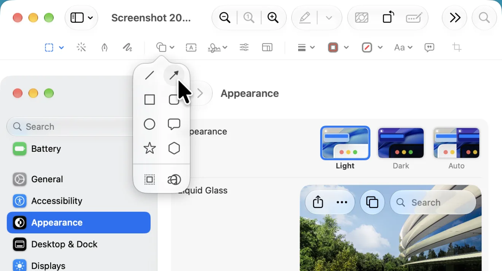Image resolution: width=502 pixels, height=271 pixels.
Task: Open the sidebar view options chevron
Action: (x=91, y=18)
